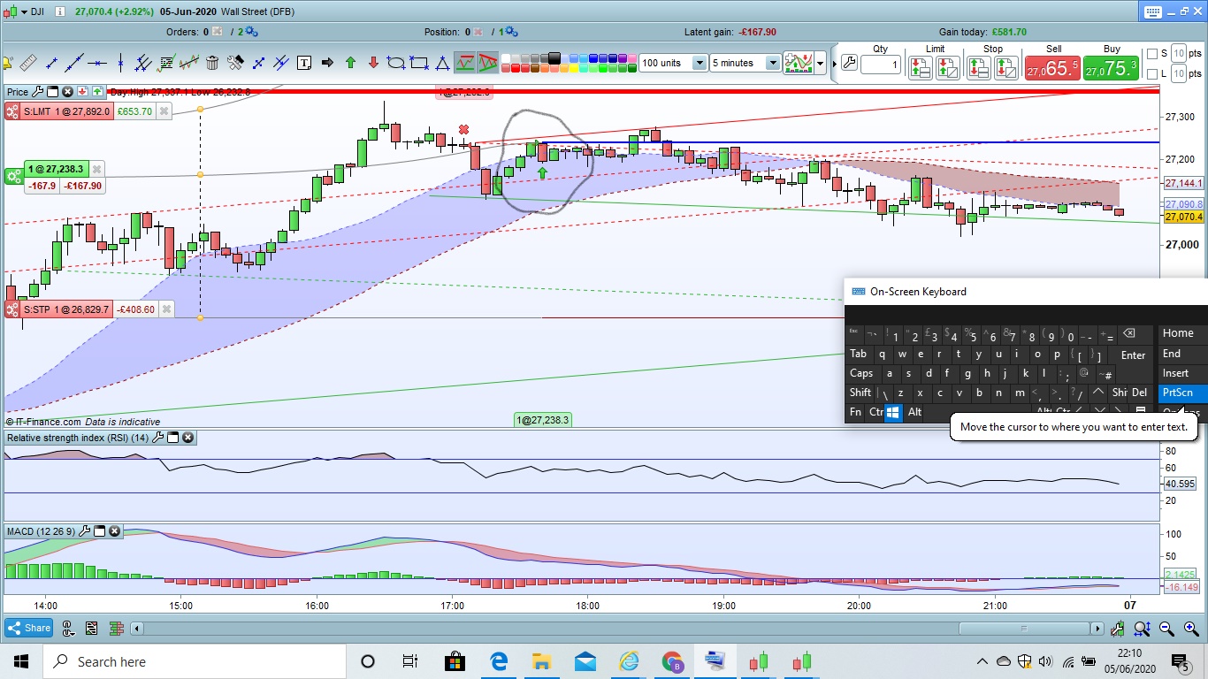Pick the black right arrow drawing tool
The height and width of the screenshot is (679, 1208).
tap(327, 63)
